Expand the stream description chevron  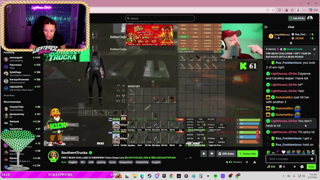(190, 158)
